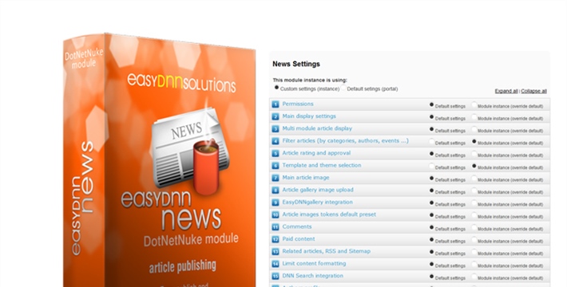Click the Expand all link

click(506, 91)
